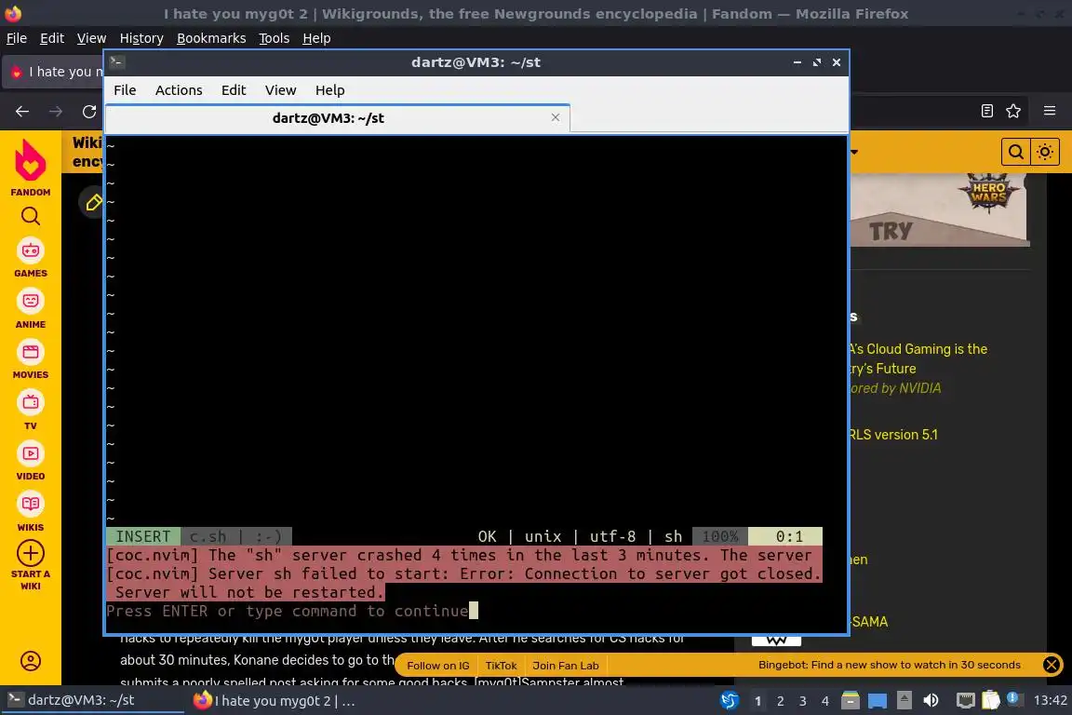Open the Kali-style dove icon in taskbar
The height and width of the screenshot is (715, 1072).
tap(730, 700)
